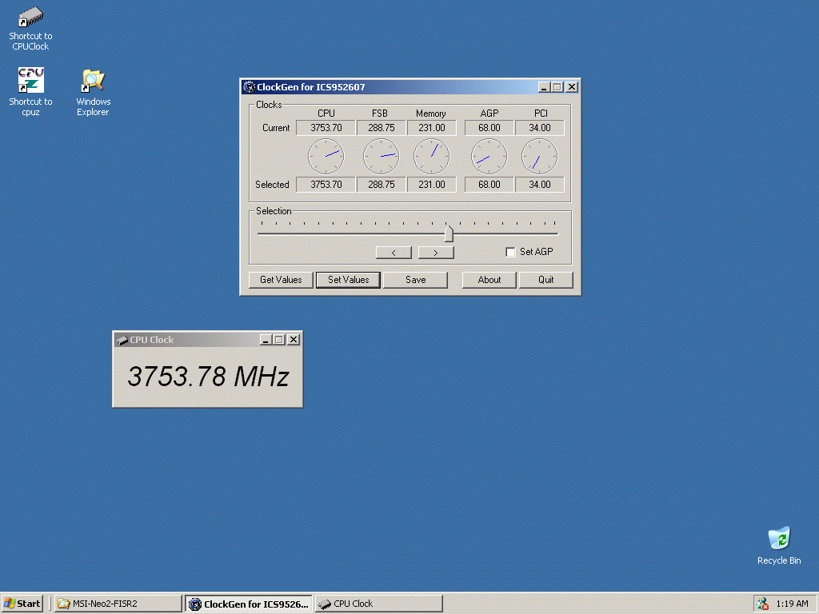819x614 pixels.
Task: Click the CPU clock dial gauge
Action: tap(326, 156)
